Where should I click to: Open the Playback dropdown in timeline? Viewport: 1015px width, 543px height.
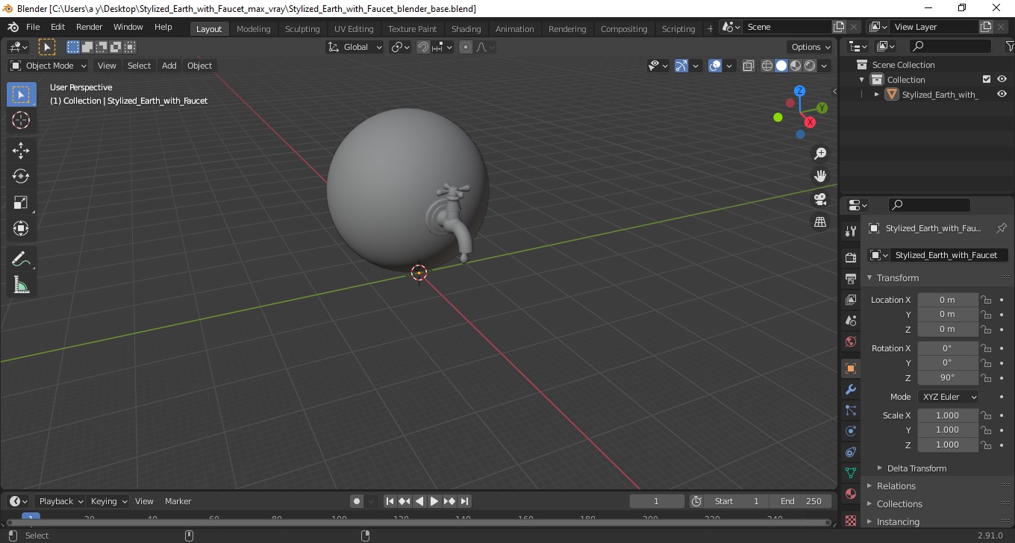(60, 501)
